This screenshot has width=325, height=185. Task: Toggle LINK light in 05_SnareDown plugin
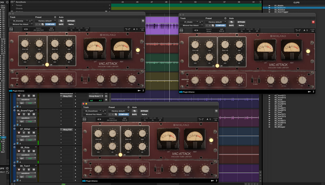tap(120, 154)
